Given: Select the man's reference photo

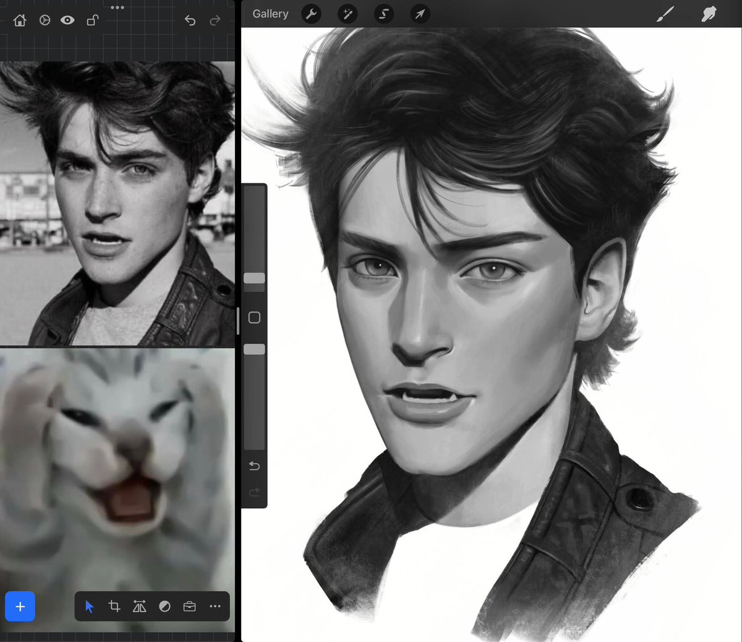Looking at the screenshot, I should 117,203.
